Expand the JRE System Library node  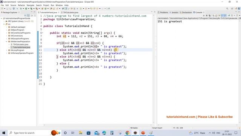[4, 21]
